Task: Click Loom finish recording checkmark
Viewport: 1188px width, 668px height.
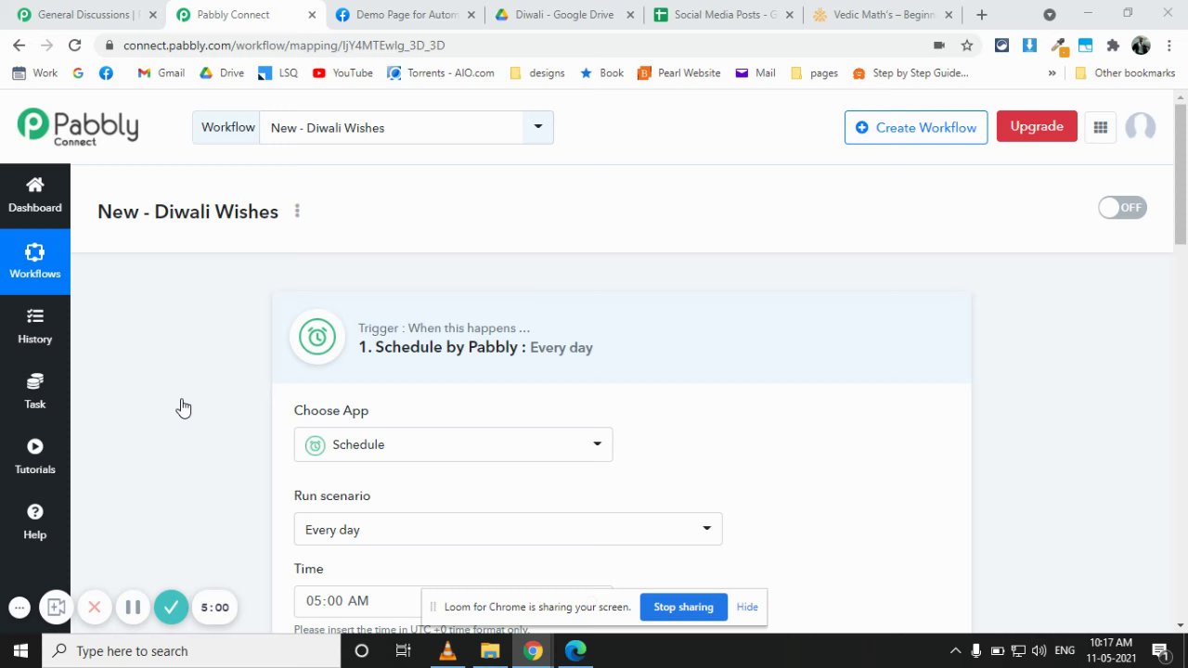Action: pyautogui.click(x=171, y=608)
